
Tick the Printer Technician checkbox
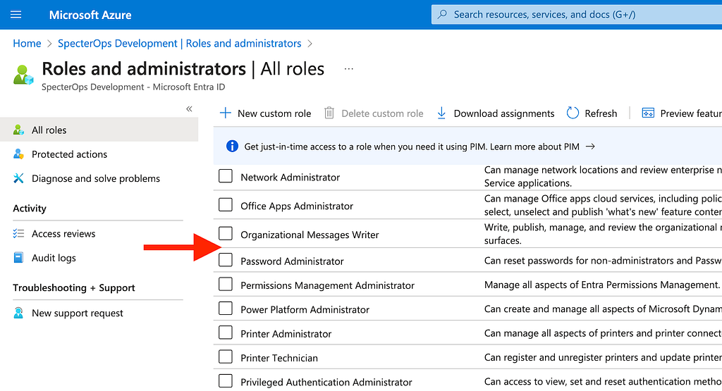[x=226, y=357]
